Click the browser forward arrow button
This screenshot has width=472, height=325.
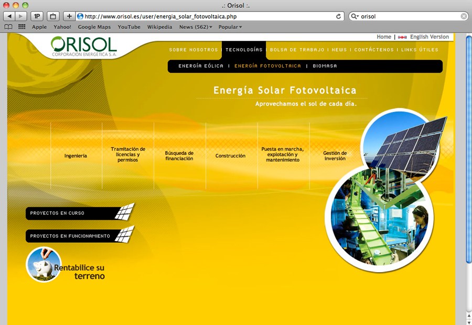tap(22, 16)
